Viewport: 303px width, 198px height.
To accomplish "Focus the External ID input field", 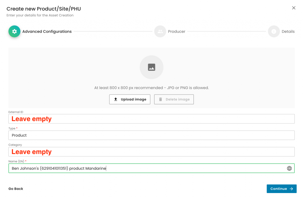I will 151,119.
